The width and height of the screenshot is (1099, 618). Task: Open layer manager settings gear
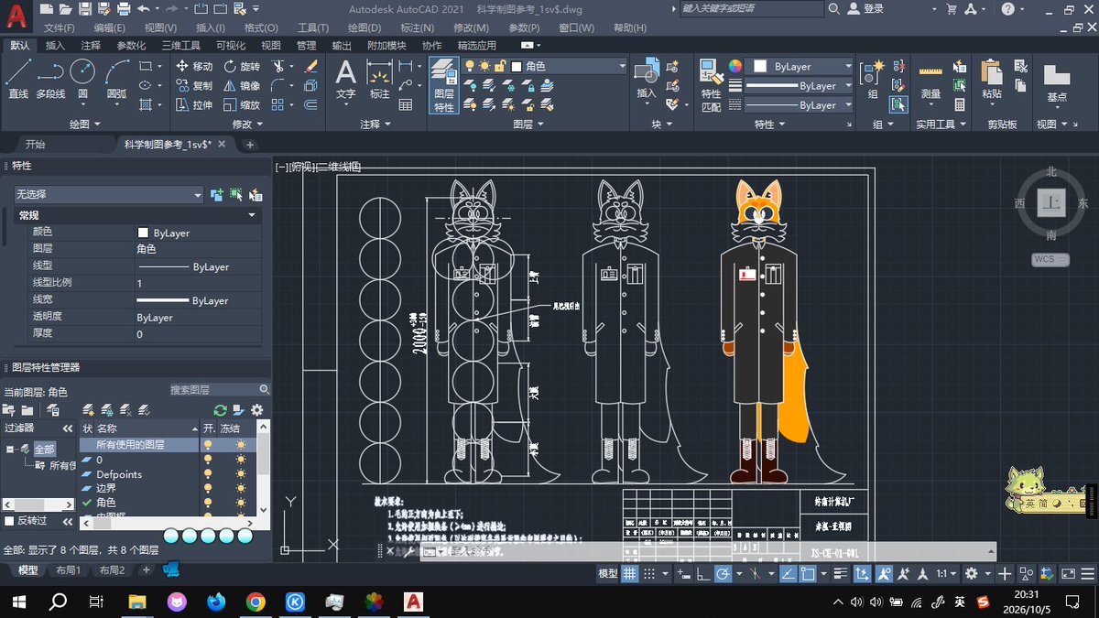pyautogui.click(x=257, y=410)
